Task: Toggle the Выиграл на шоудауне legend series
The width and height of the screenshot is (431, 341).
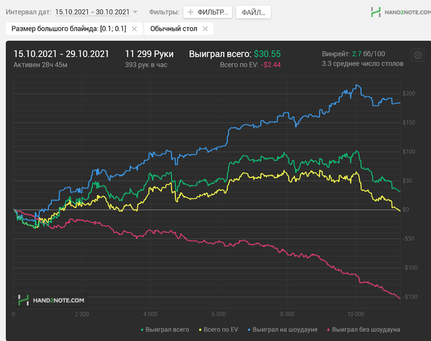Action: click(x=283, y=329)
